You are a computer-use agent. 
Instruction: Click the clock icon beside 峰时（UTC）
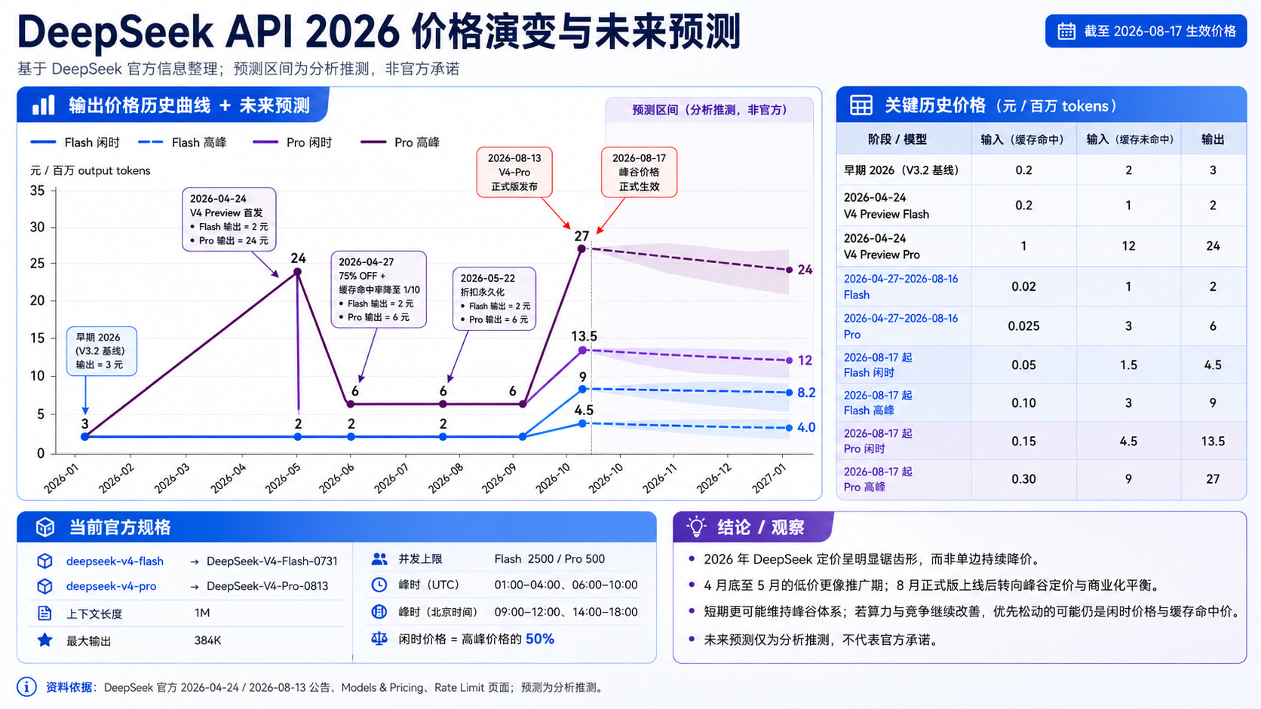tap(379, 585)
